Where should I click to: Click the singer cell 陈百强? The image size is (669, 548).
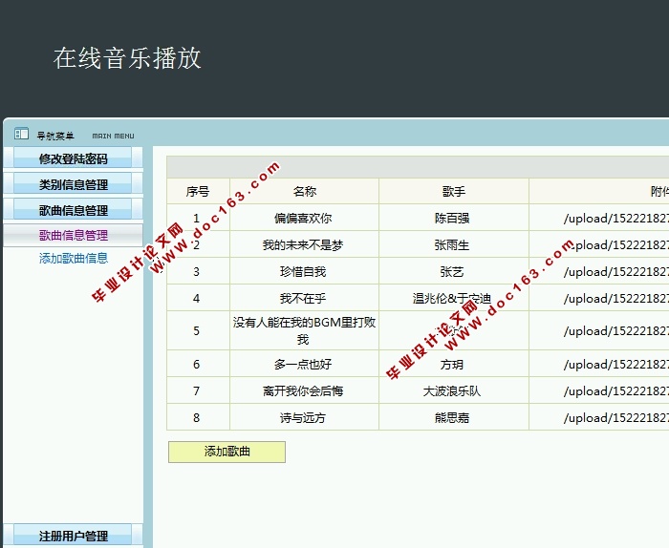coord(452,219)
